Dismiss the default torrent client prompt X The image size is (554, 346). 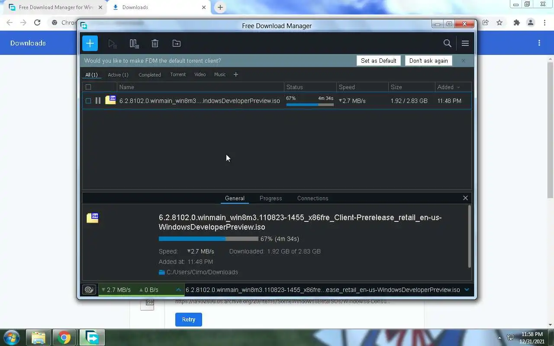(463, 61)
